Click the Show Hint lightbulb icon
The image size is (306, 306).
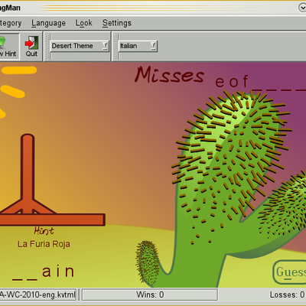(2, 42)
